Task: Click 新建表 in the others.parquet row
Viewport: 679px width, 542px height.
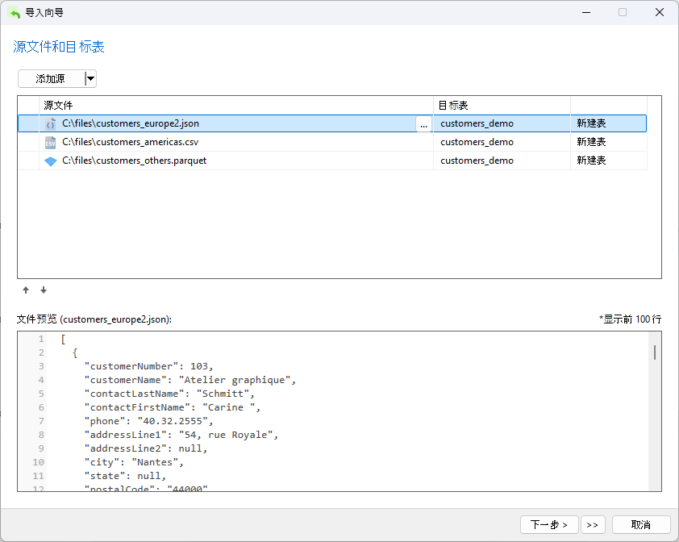Action: (591, 161)
